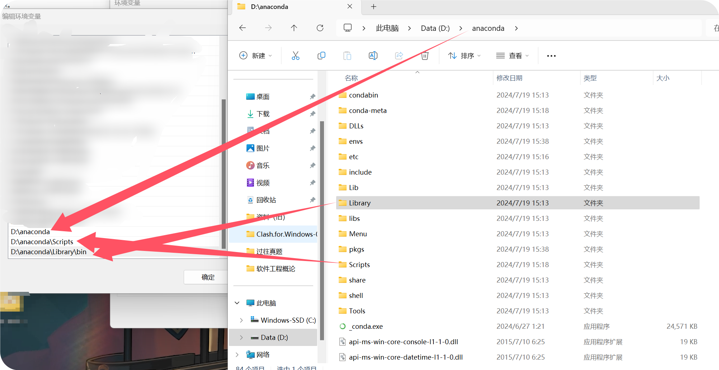The height and width of the screenshot is (370, 719).
Task: Copy the selected item
Action: coord(321,56)
